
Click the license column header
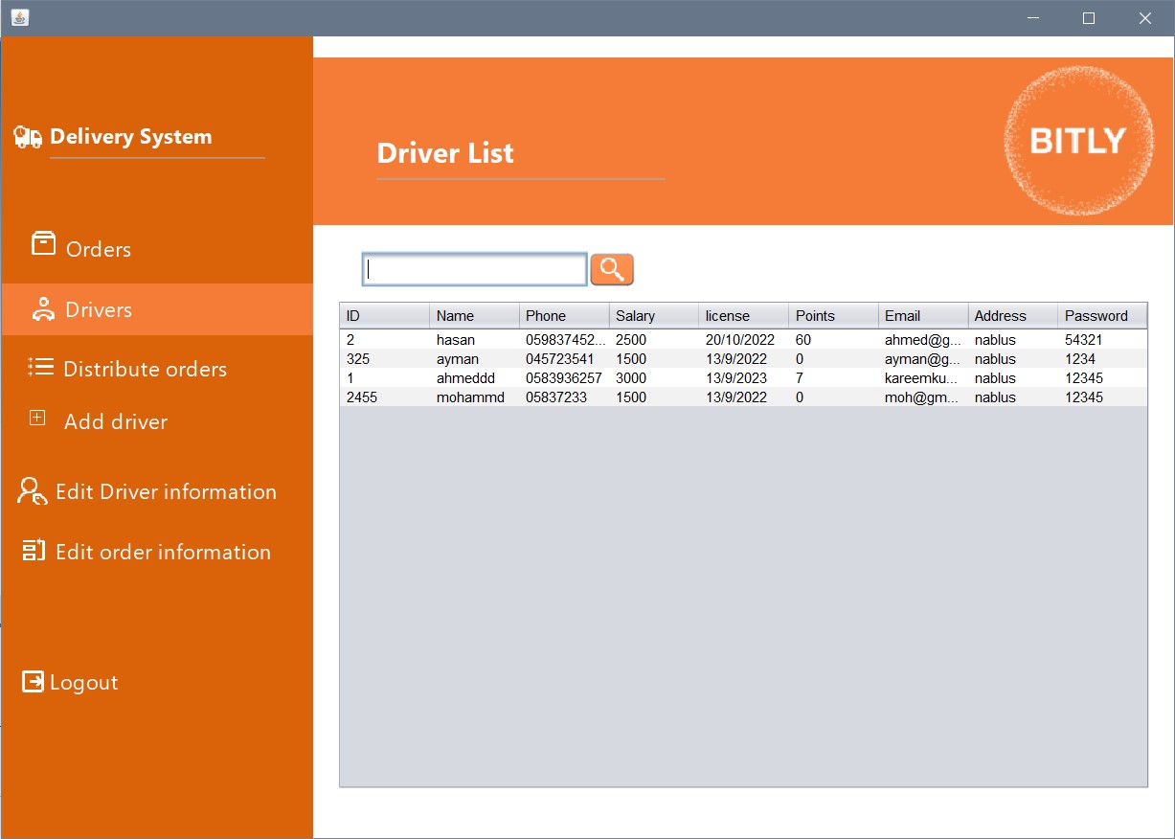coord(744,315)
